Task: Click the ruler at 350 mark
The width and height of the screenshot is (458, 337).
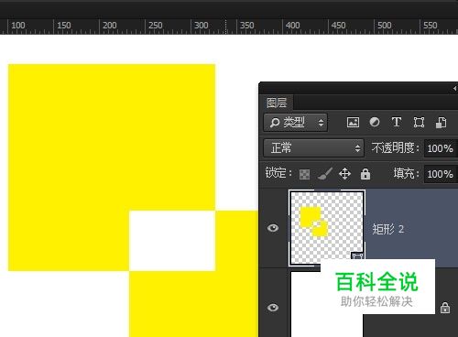Action: [246, 26]
